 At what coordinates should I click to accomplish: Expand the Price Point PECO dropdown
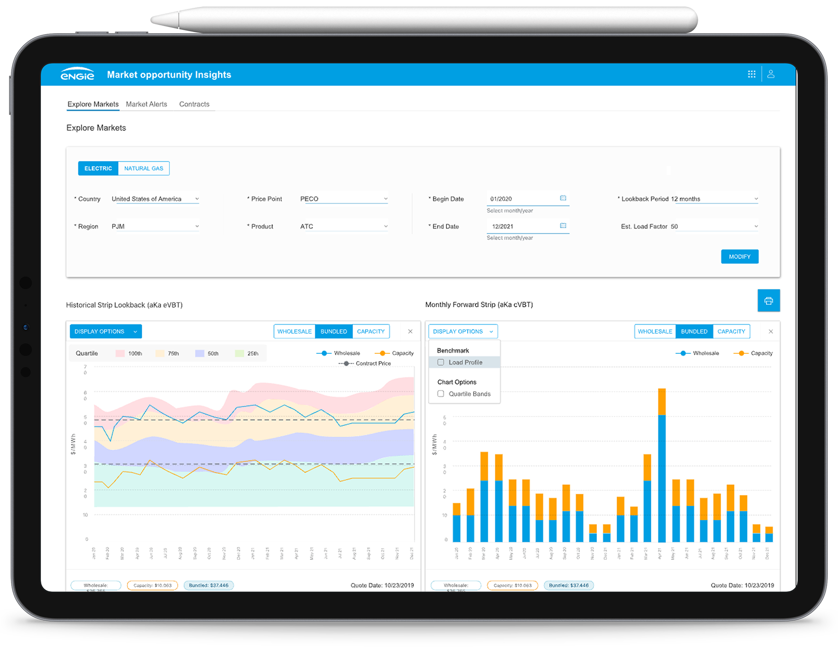[x=344, y=199]
